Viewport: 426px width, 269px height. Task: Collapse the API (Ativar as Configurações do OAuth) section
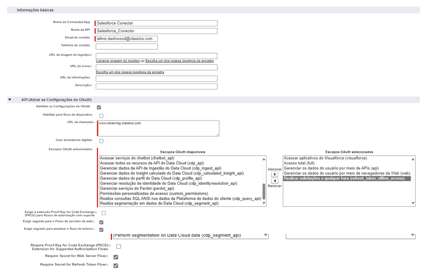[10, 100]
